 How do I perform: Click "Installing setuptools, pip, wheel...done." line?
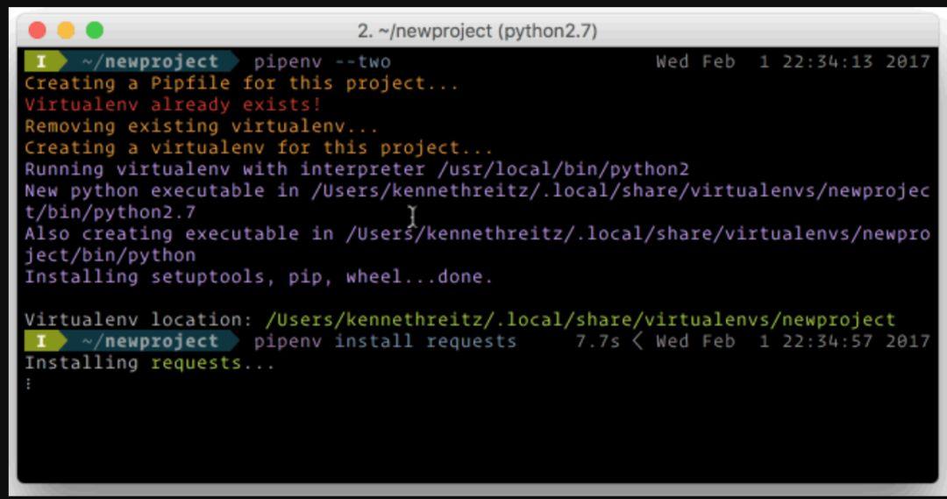pyautogui.click(x=259, y=276)
